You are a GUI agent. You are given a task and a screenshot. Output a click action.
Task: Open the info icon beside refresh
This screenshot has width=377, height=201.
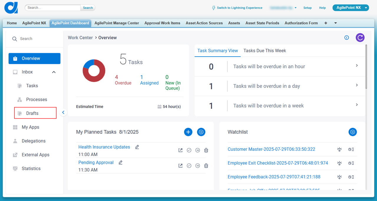click(347, 37)
